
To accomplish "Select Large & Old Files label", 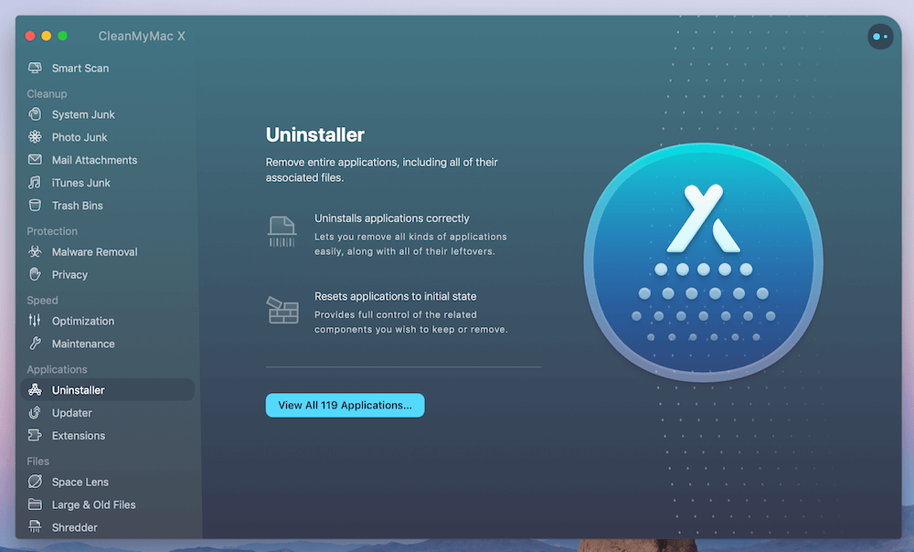I will pos(93,504).
